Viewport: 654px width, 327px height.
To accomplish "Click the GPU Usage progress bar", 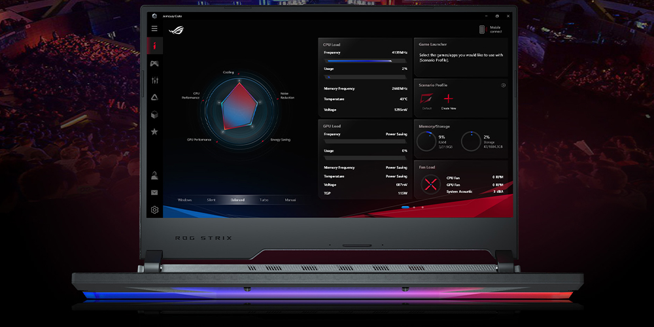I will pos(365,158).
